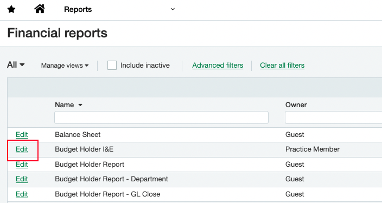The height and width of the screenshot is (203, 382).
Task: Click the Owner column header
Action: coord(296,105)
